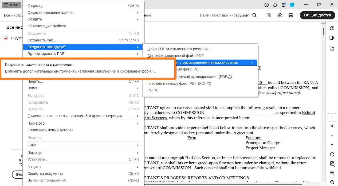Choose Сохранить как... menu entry

(x=83, y=40)
